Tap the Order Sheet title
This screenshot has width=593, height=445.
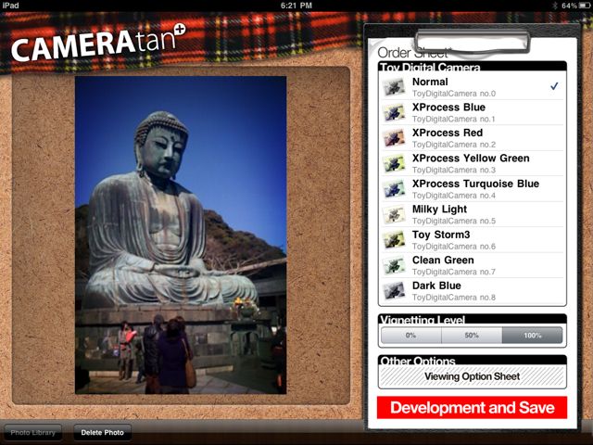click(x=412, y=53)
